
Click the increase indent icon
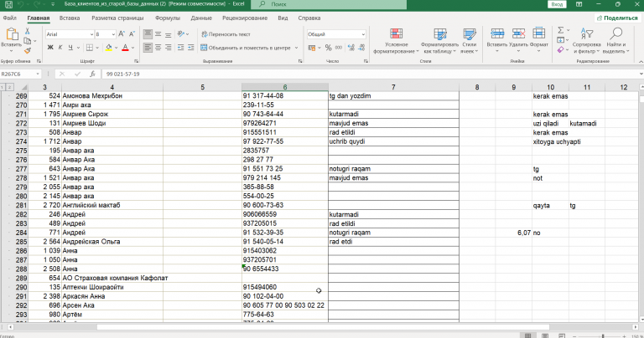point(191,48)
